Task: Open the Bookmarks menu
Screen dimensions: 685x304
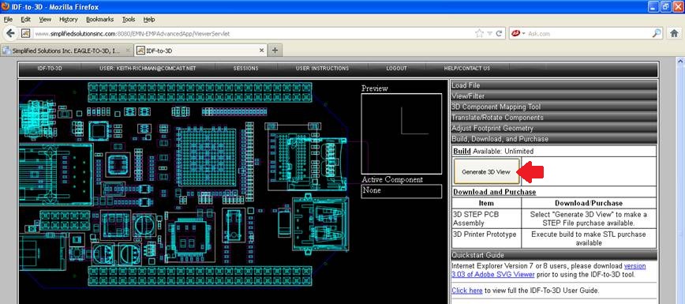Action: tap(99, 19)
